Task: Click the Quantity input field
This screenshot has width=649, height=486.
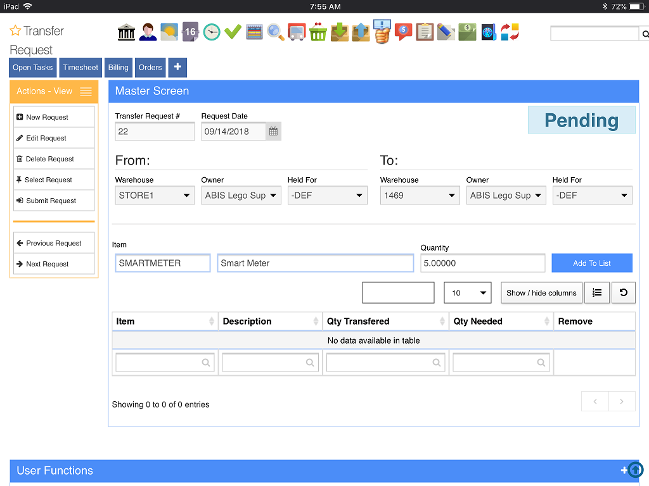Action: point(482,263)
